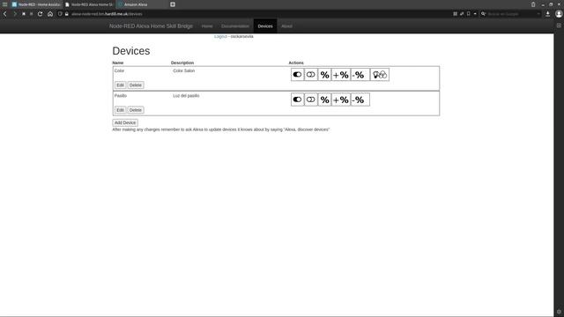Open the Documentation navigation item
Image resolution: width=564 pixels, height=317 pixels.
pyautogui.click(x=235, y=26)
